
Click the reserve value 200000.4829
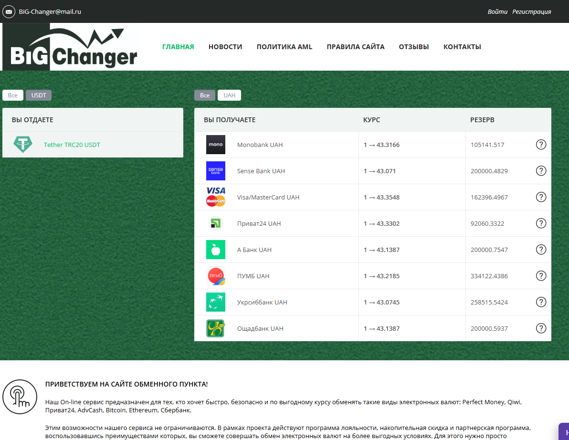[x=489, y=171]
